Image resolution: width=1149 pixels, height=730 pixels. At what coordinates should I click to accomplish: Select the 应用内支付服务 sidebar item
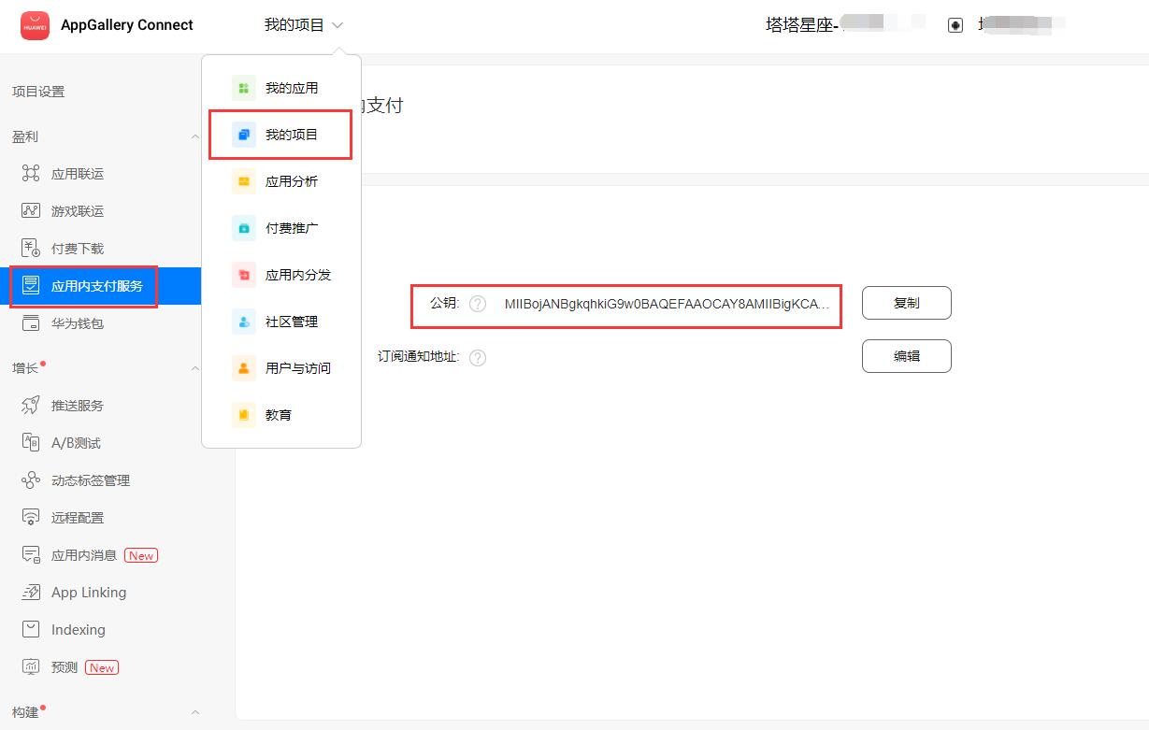101,286
